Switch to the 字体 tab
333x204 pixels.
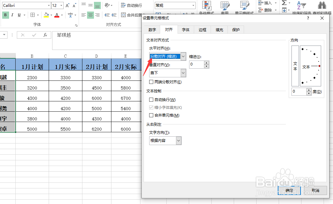tap(186, 30)
